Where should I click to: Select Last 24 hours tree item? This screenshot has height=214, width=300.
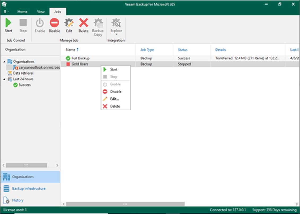tap(20, 79)
